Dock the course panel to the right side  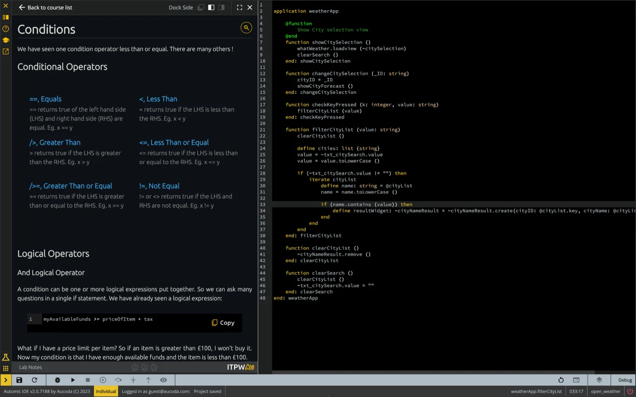[x=221, y=8]
